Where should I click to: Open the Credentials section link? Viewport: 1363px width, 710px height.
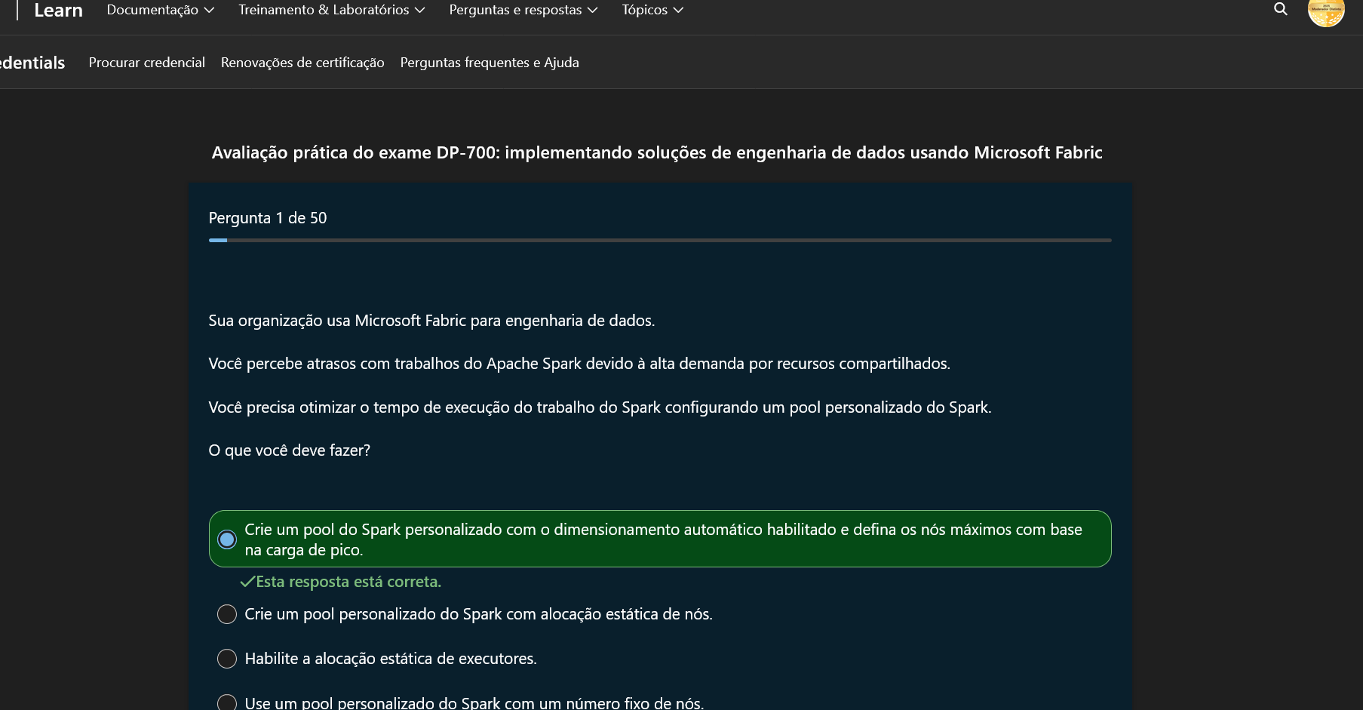coord(32,63)
